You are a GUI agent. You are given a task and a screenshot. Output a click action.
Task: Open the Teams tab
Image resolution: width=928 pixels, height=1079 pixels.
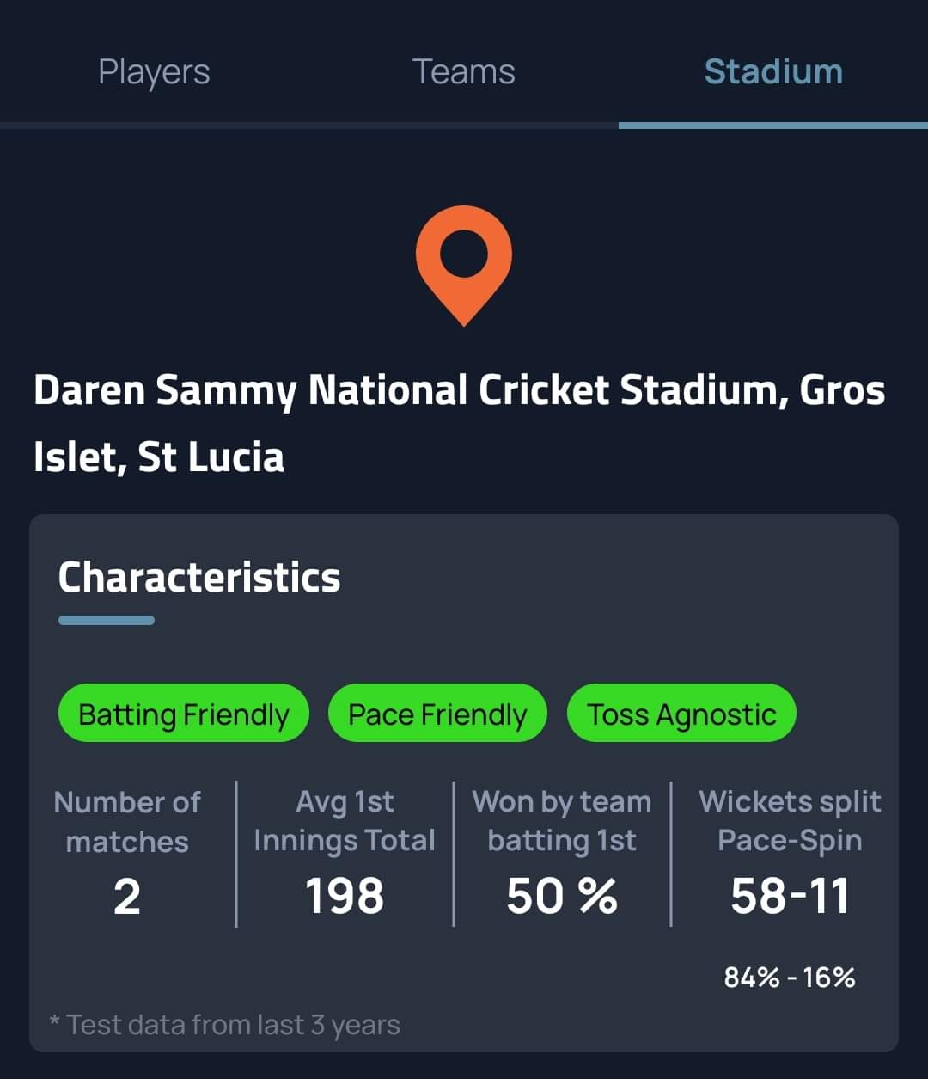click(464, 71)
